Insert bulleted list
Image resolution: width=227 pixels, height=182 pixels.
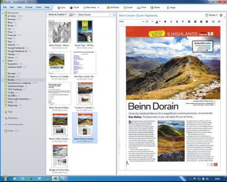213,22
